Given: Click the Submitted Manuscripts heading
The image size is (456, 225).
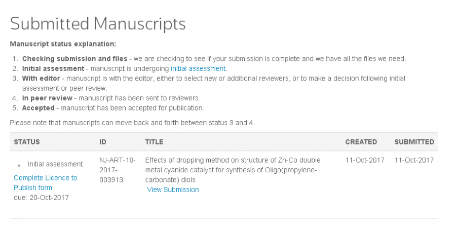Looking at the screenshot, I should [98, 23].
